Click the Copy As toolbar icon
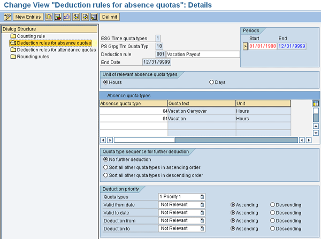Image resolution: width=321 pixels, height=239 pixels. 49,17
